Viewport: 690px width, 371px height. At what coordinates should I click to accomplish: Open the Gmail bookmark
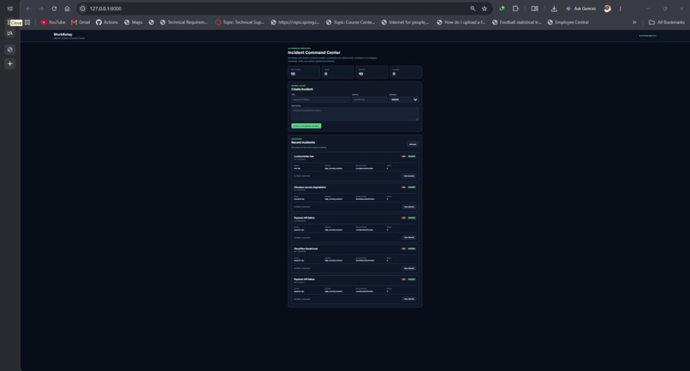point(80,22)
